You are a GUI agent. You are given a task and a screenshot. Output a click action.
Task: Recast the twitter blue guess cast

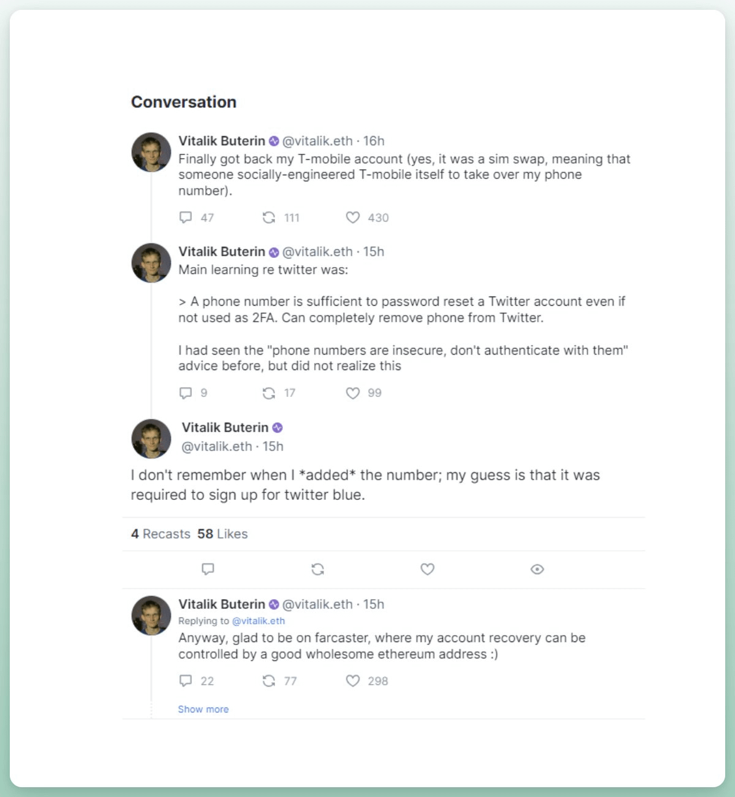coord(317,569)
